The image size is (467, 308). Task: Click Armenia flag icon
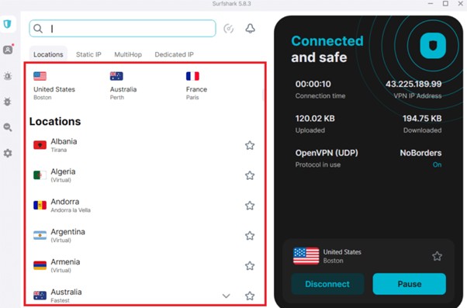[40, 265]
